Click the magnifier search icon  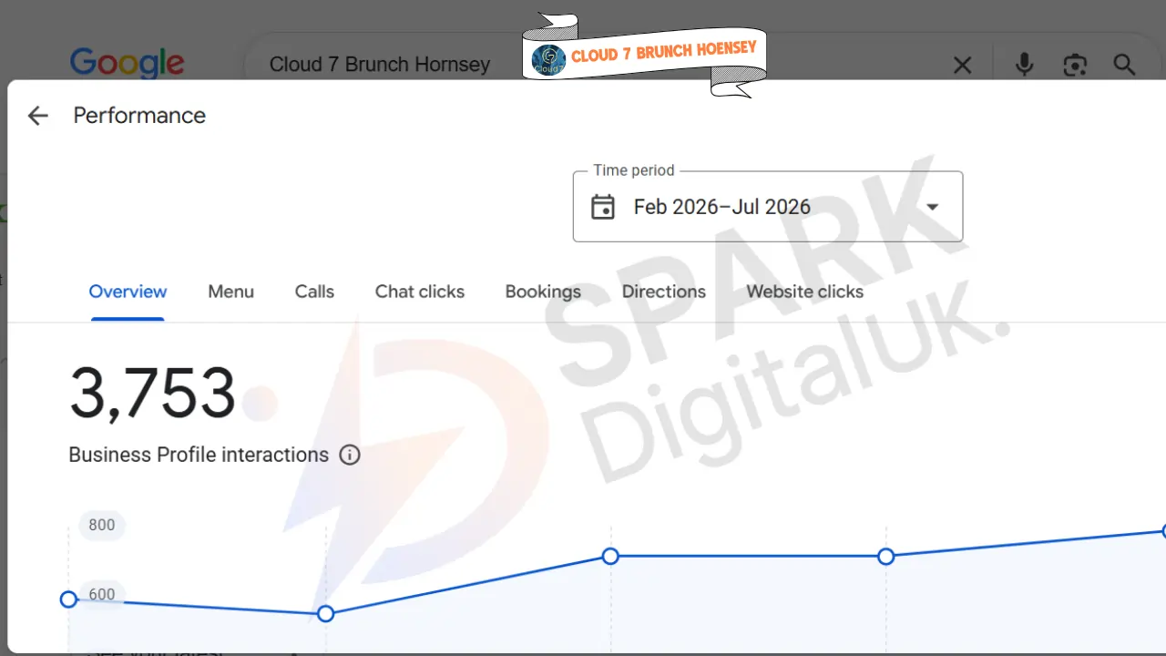(x=1124, y=65)
